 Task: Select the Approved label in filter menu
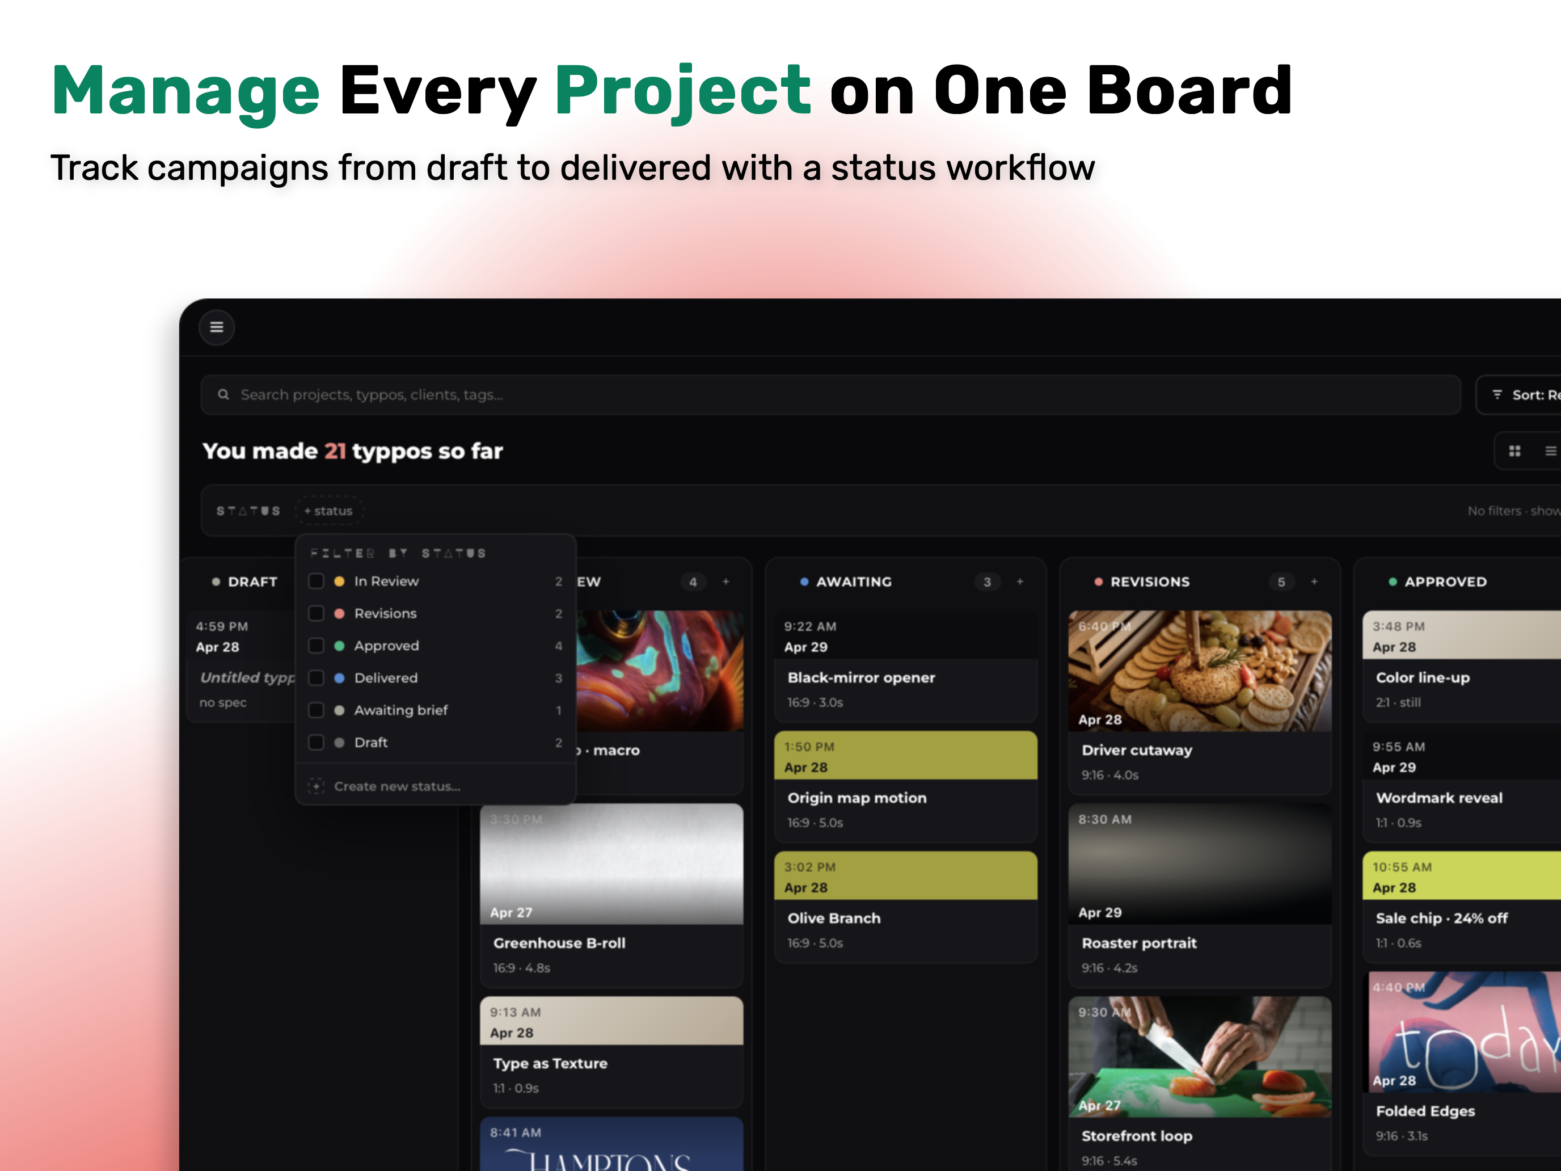(386, 646)
